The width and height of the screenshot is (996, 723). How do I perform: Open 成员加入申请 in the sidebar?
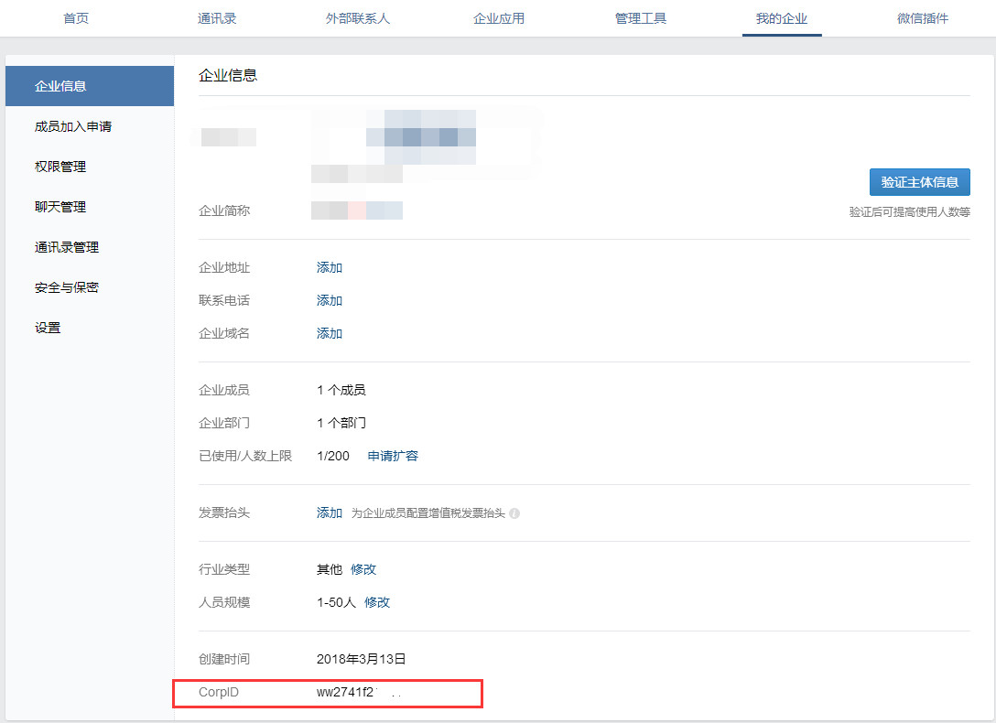[x=73, y=126]
